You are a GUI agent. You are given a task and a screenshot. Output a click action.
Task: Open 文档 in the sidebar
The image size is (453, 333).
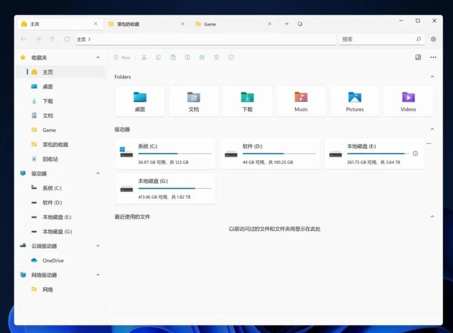click(61, 115)
